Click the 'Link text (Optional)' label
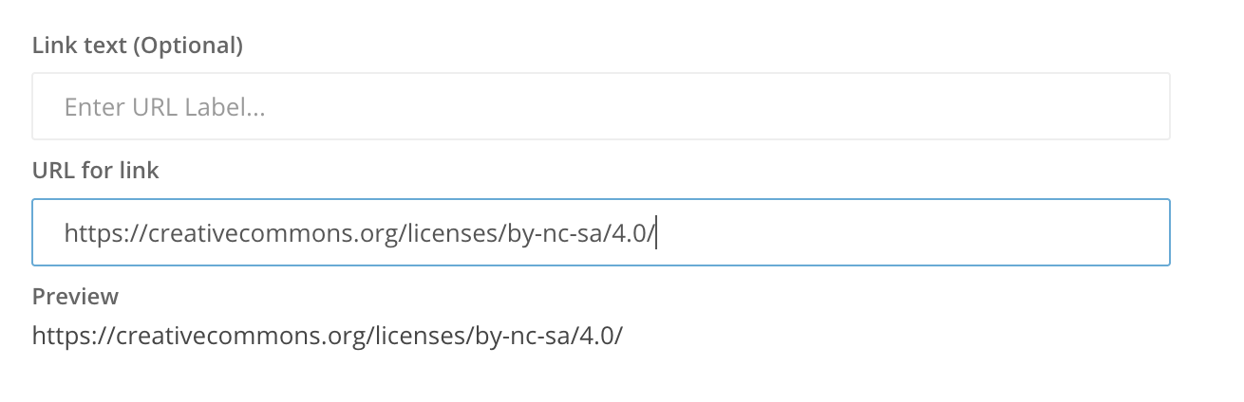 point(138,45)
